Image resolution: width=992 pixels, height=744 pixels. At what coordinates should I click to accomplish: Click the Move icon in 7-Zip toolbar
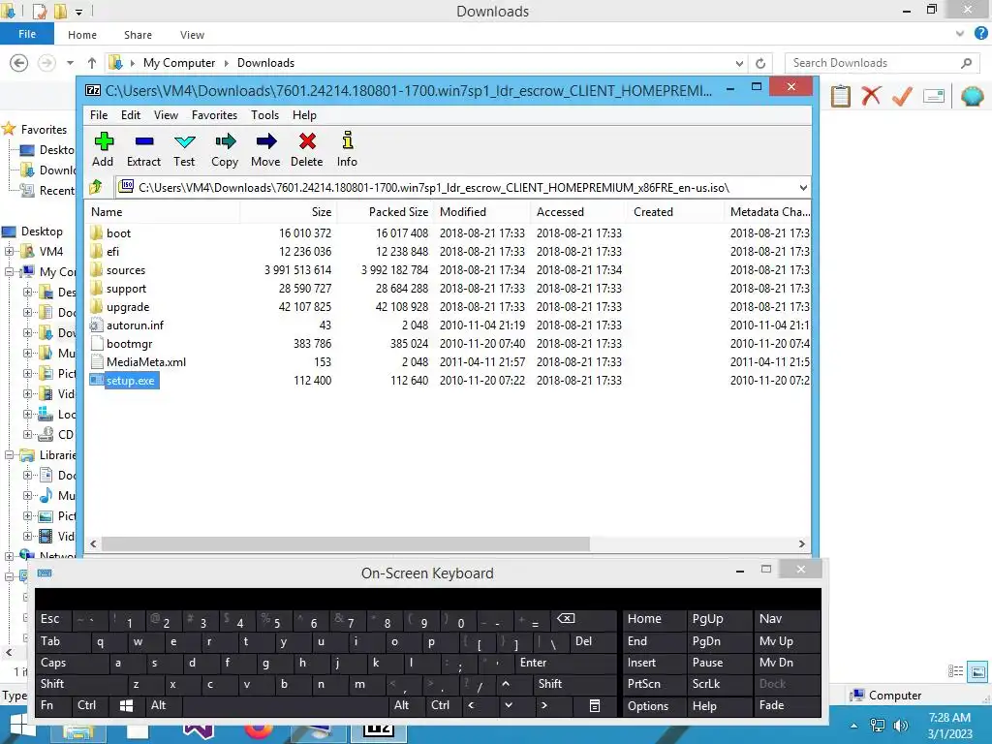click(x=265, y=141)
